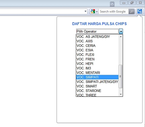Select VOC. IM3 option
Viewport: 145px width, 127px height.
pyautogui.click(x=97, y=68)
